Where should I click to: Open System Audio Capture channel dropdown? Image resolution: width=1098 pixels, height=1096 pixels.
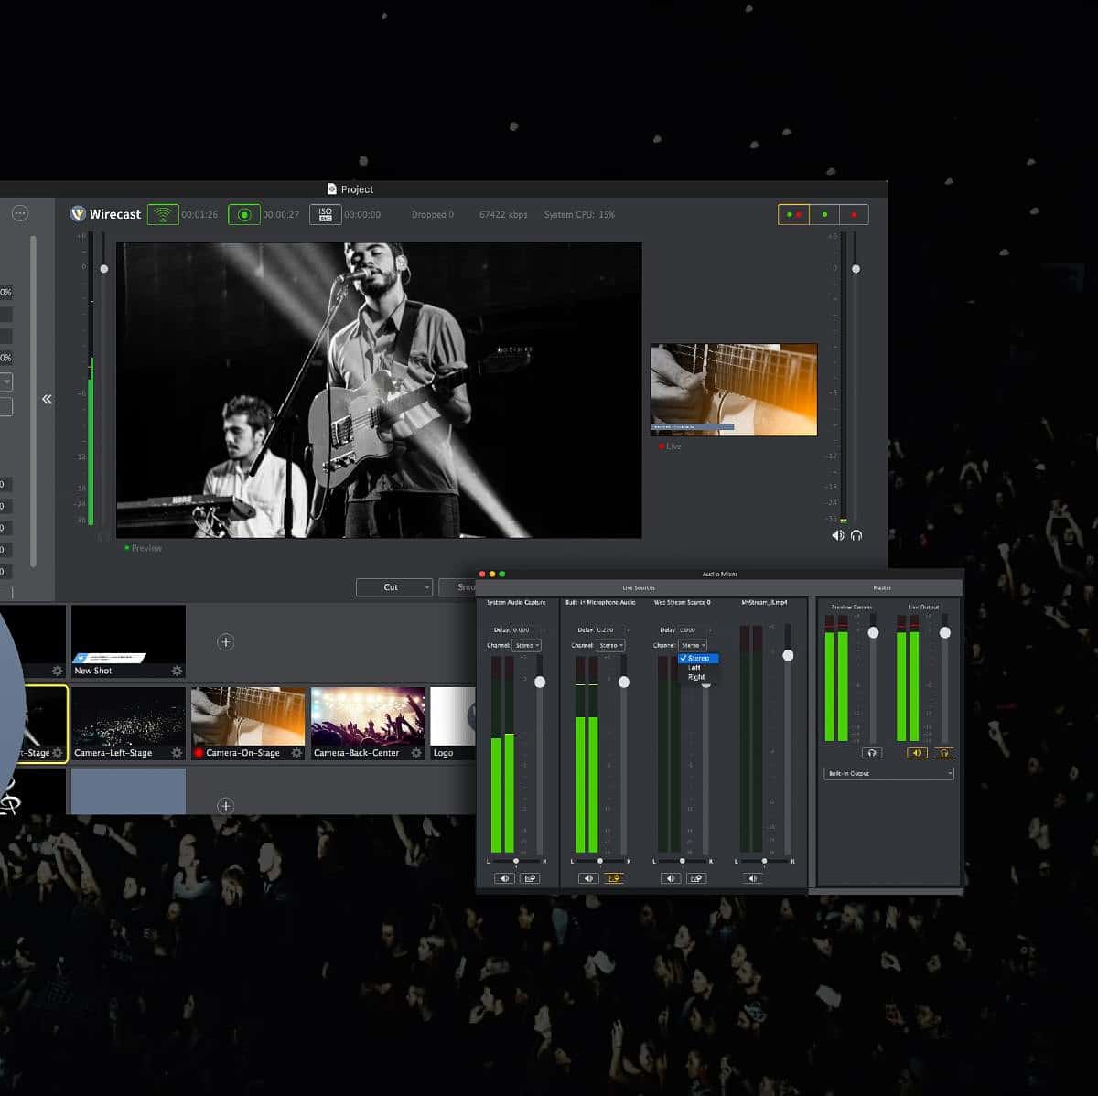pos(526,645)
